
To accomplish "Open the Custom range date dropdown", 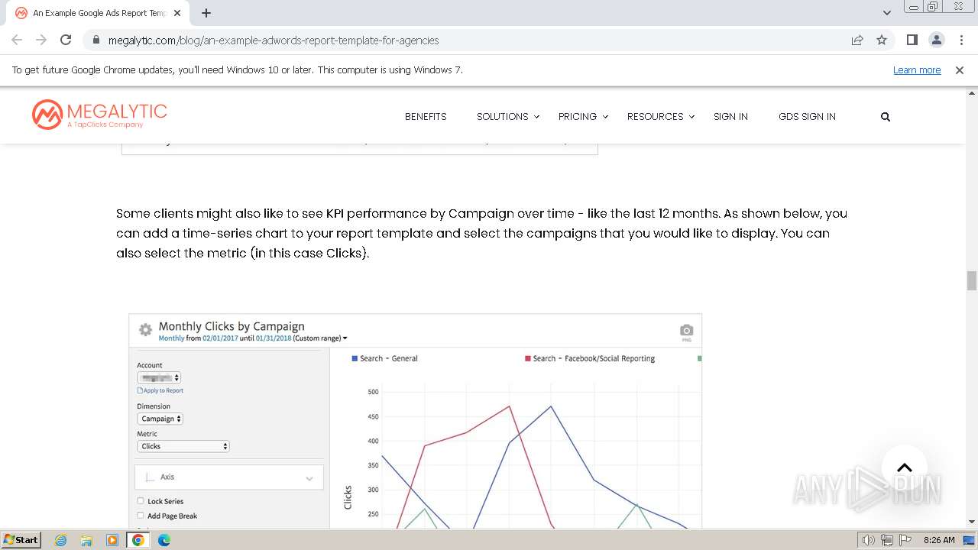I will click(x=321, y=338).
